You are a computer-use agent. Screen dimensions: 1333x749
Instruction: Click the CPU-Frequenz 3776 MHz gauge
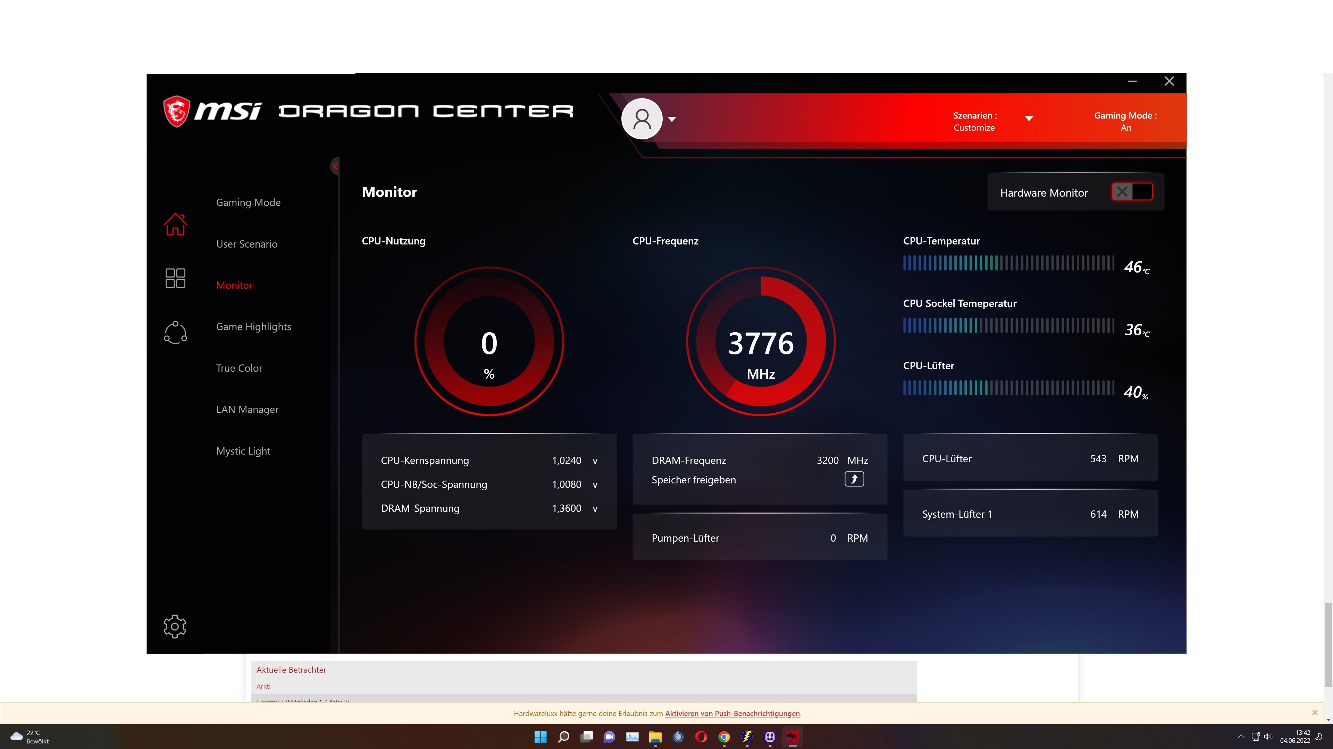761,341
